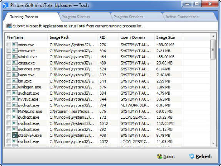Click the process icon for MsMpEng.exe
Viewport: 221px width, 166px height.
click(x=15, y=111)
